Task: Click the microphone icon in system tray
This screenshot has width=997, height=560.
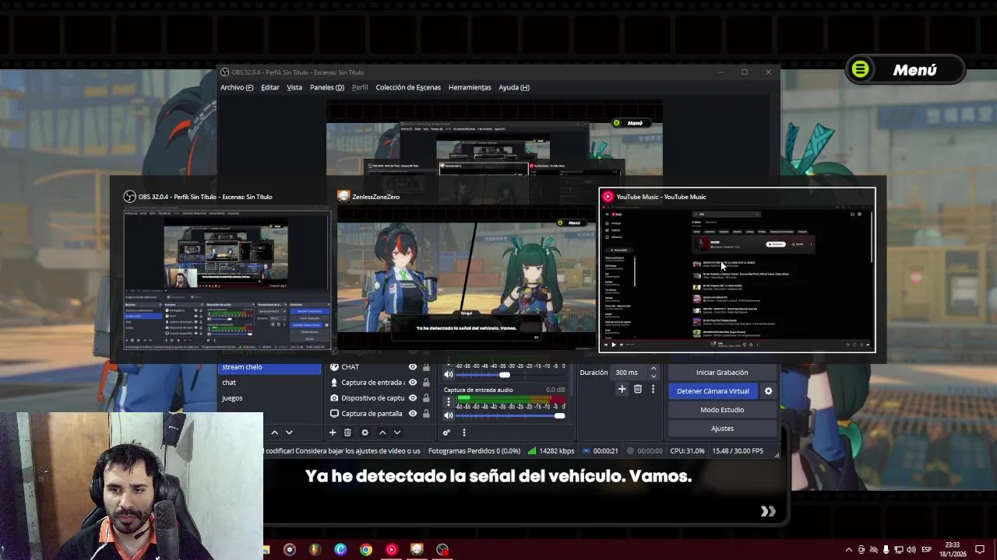Action: point(886,550)
